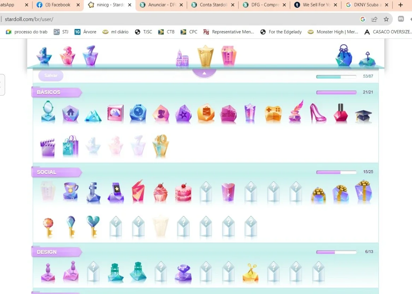The height and width of the screenshot is (294, 412).
Task: Open the TJSC bookmark
Action: [143, 32]
